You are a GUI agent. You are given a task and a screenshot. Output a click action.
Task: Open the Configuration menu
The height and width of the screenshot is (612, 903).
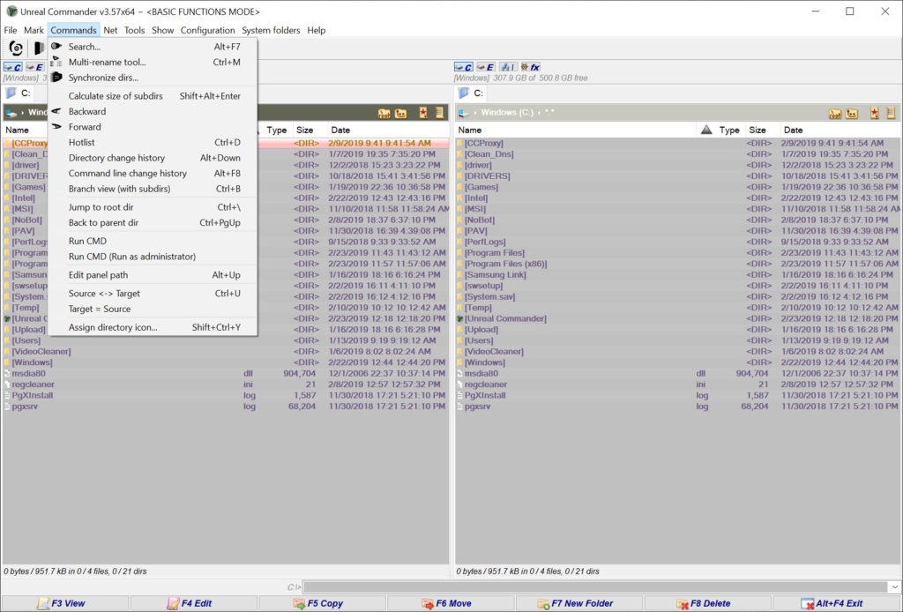click(x=208, y=30)
